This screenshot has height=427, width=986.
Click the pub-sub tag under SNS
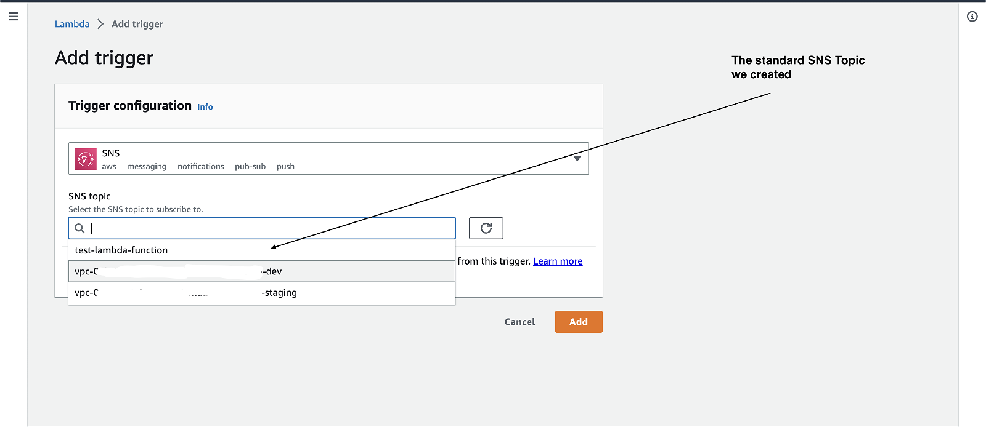click(x=250, y=167)
